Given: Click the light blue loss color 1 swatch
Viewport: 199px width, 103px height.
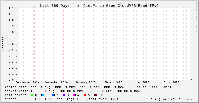Looking at the screenshot, I should [x=43, y=95].
